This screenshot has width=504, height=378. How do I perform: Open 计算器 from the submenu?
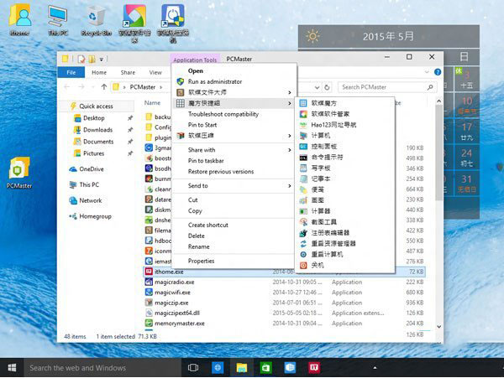(344, 211)
